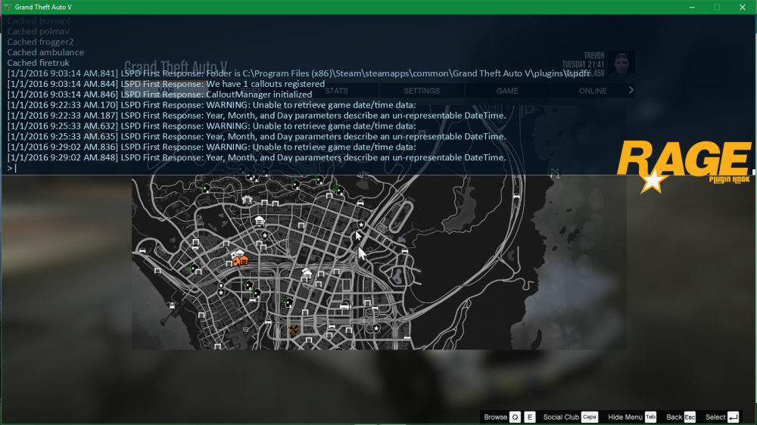Screen dimensions: 757x425
Task: Click the orange safehouse icon on the map
Action: (240, 261)
